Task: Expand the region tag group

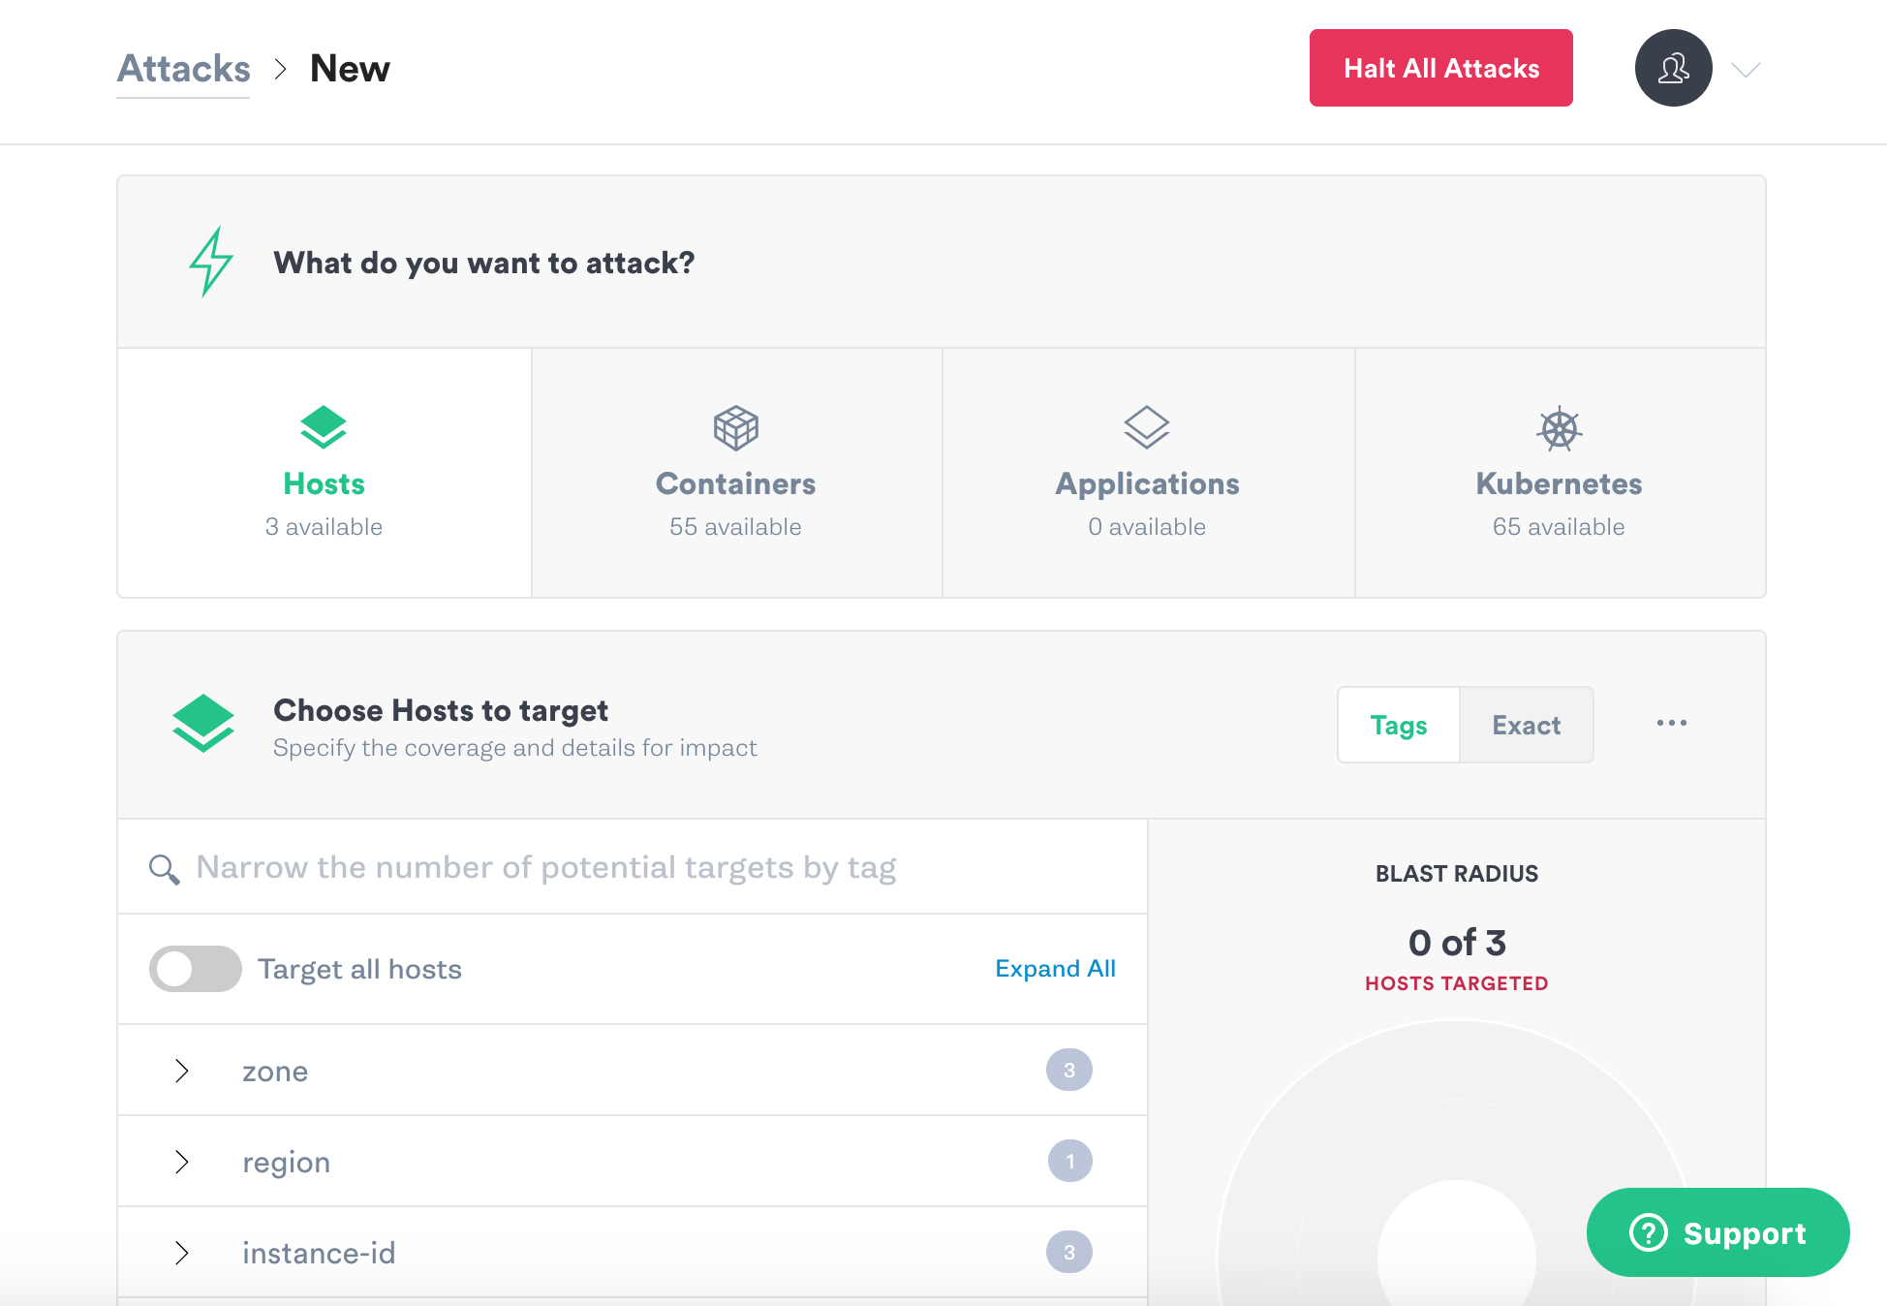Action: coord(182,1162)
